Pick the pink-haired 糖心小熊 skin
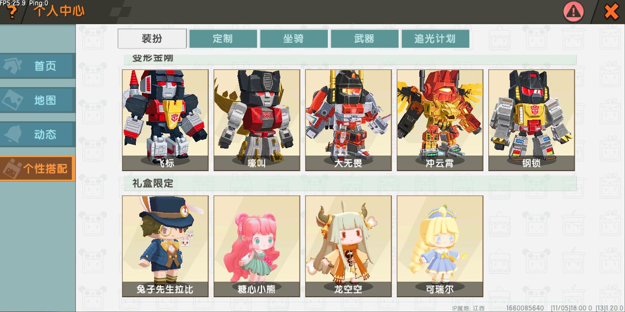Viewport: 625px width, 312px height. pyautogui.click(x=257, y=246)
